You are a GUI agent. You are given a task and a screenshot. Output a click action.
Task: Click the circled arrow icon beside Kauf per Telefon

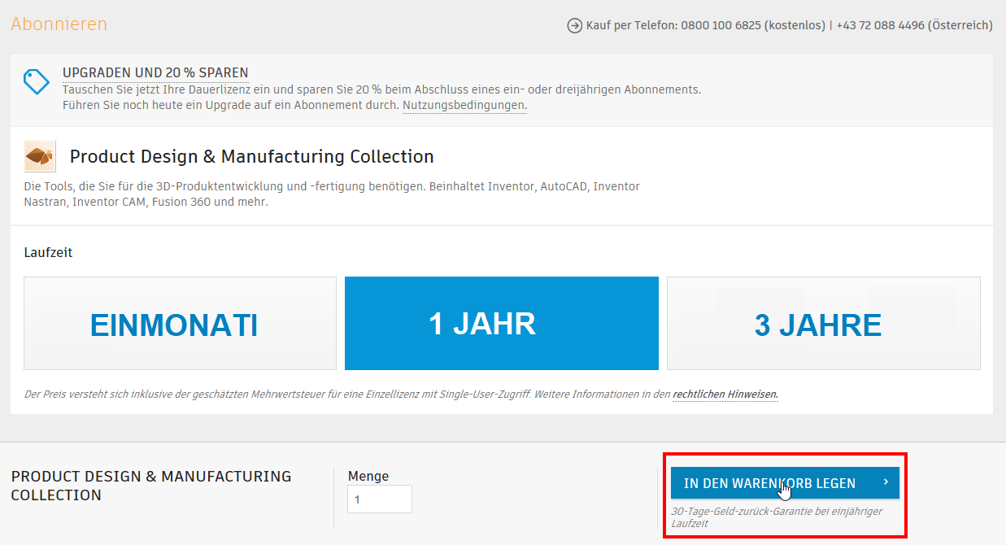(x=574, y=26)
